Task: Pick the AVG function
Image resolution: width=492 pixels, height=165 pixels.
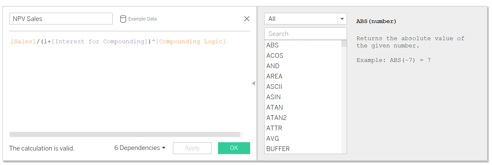Action: (273, 139)
